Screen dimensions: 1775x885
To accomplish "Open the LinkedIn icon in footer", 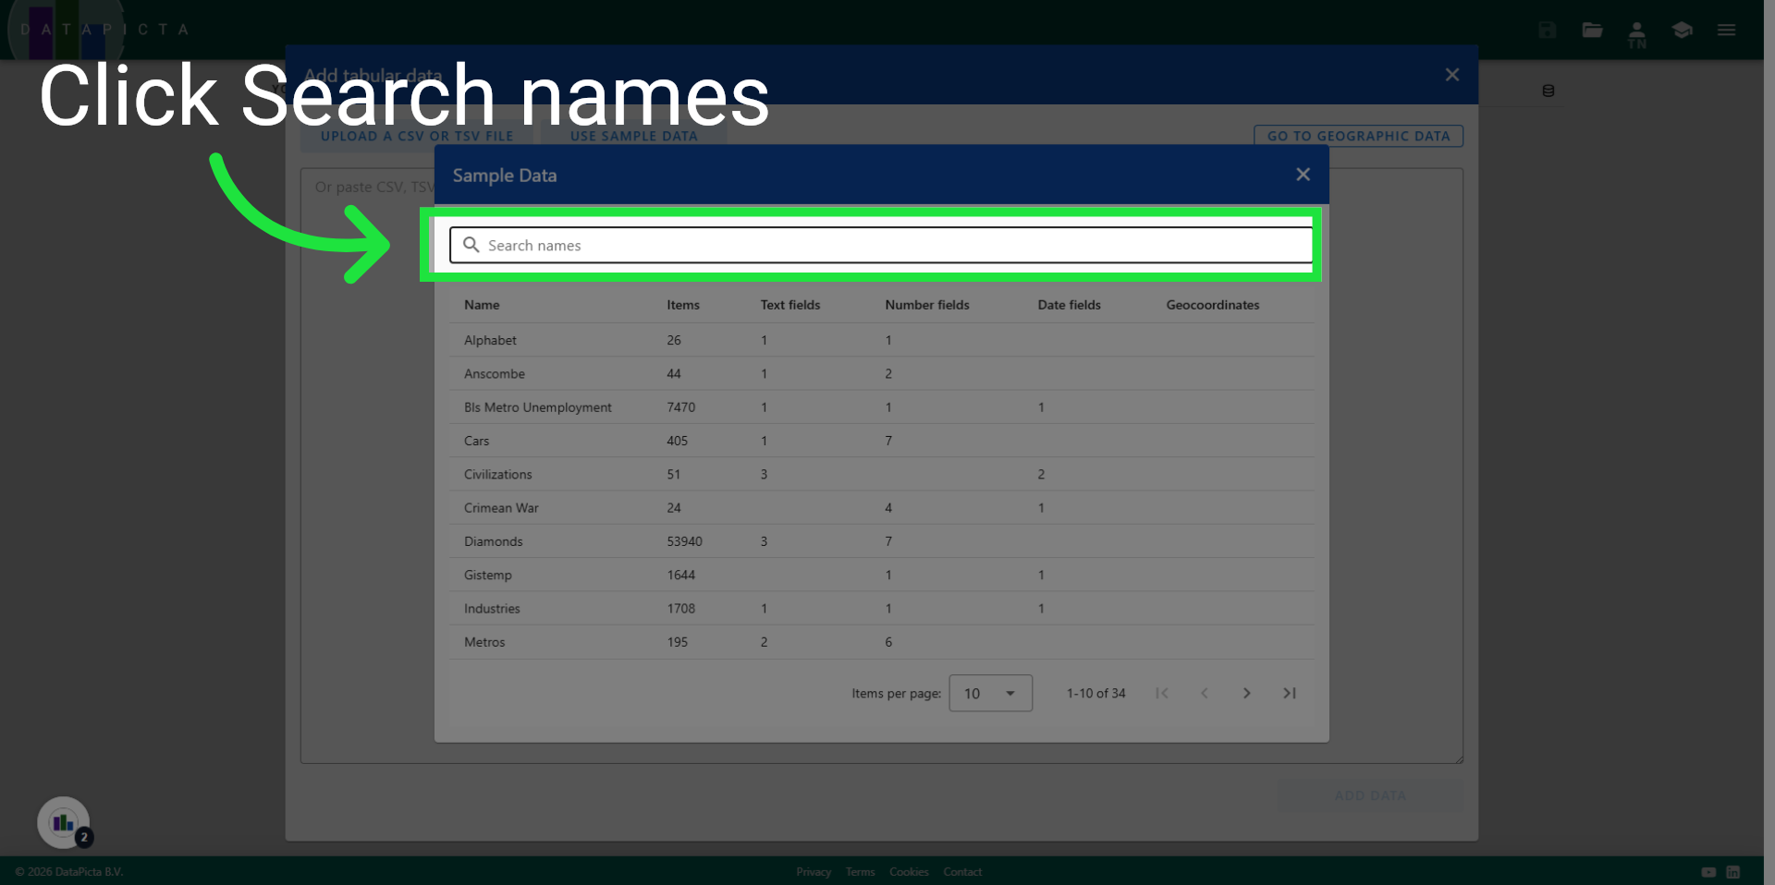I will (x=1733, y=871).
